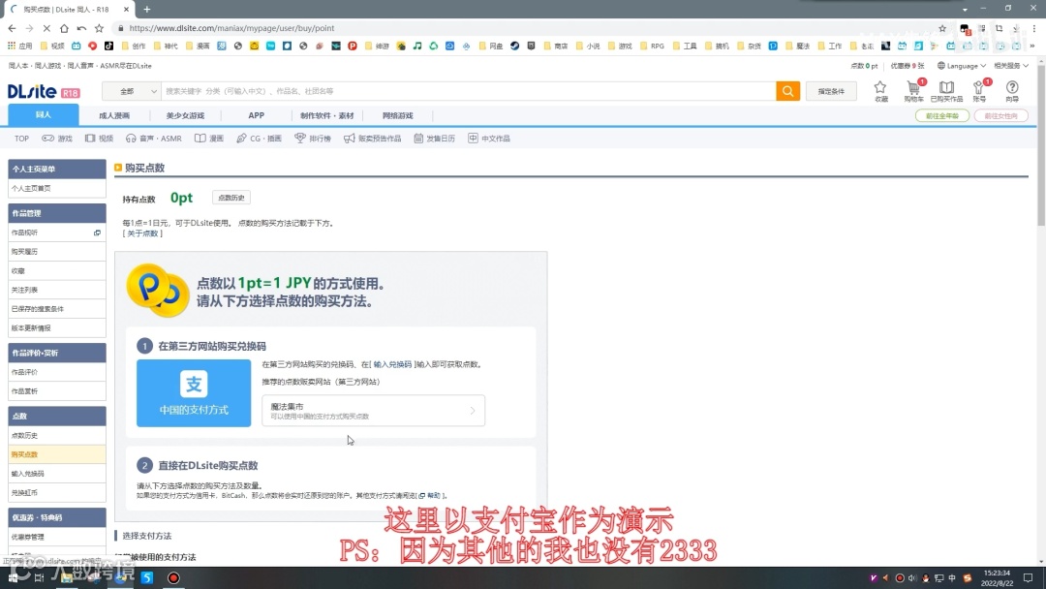Switch to the 网络游戏 tab
This screenshot has width=1046, height=589.
click(x=398, y=115)
